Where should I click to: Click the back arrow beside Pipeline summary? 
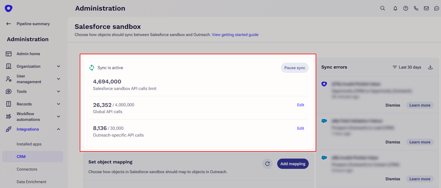point(9,24)
